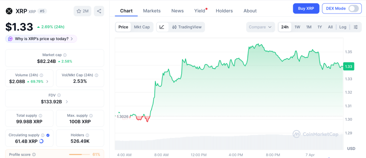Open chart settings sliders icon
This screenshot has height=158, width=366.
click(x=356, y=27)
